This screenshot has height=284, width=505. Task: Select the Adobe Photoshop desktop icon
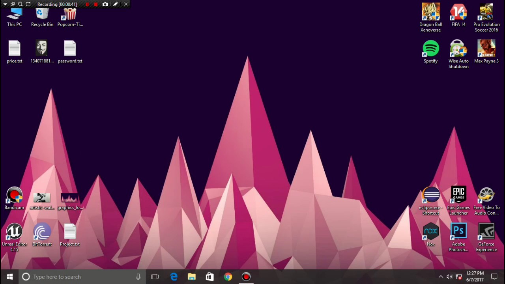458,237
